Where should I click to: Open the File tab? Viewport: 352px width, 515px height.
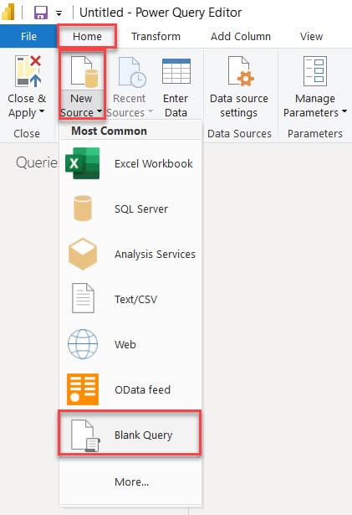point(28,36)
